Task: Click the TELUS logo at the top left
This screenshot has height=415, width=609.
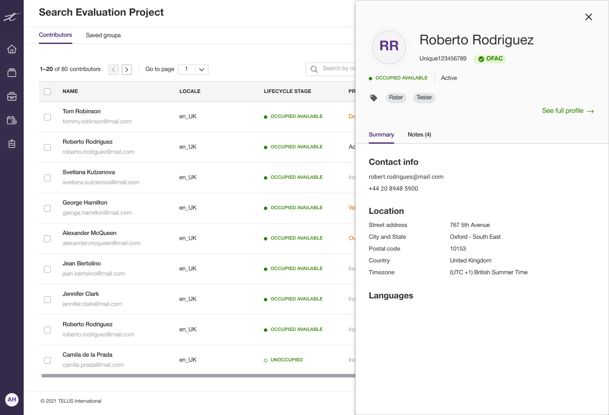Action: 12,17
